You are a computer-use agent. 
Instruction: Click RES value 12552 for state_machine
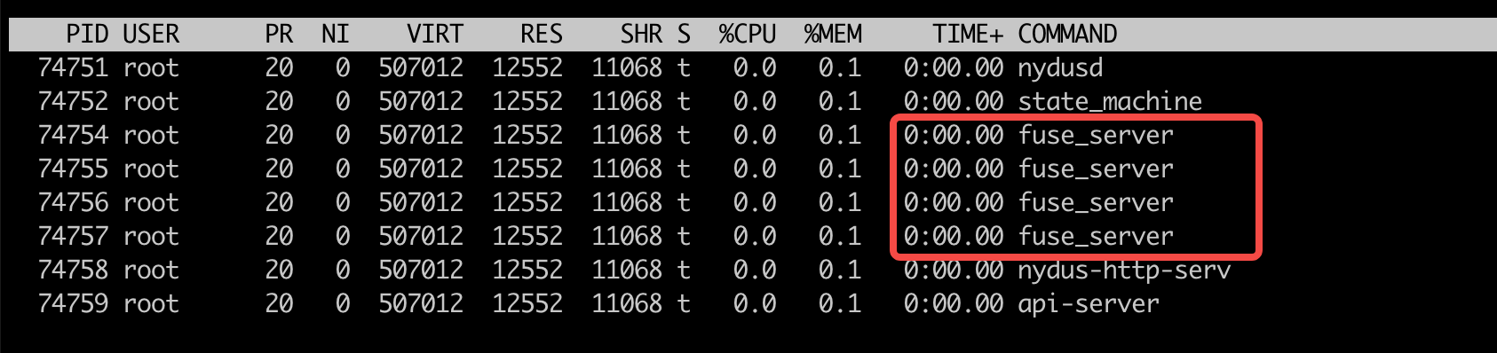[x=527, y=101]
